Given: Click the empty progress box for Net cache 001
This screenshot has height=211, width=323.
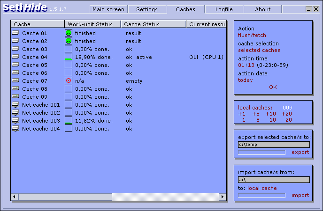Looking at the screenshot, I should point(69,105).
